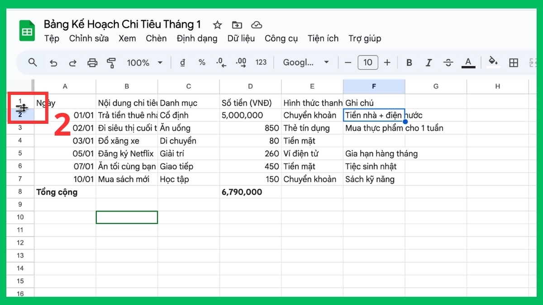Viewport: 543px width, 305px height.
Task: Open the 123 number format menu
Action: (x=261, y=62)
